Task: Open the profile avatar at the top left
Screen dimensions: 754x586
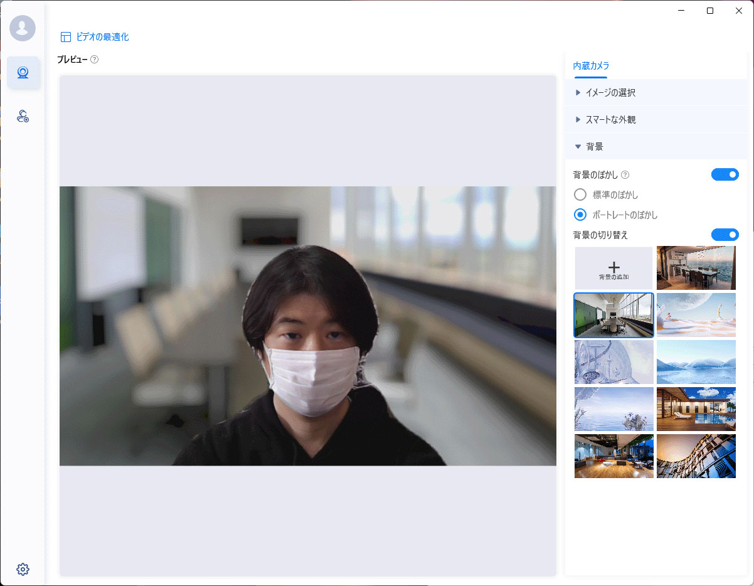Action: pyautogui.click(x=23, y=28)
